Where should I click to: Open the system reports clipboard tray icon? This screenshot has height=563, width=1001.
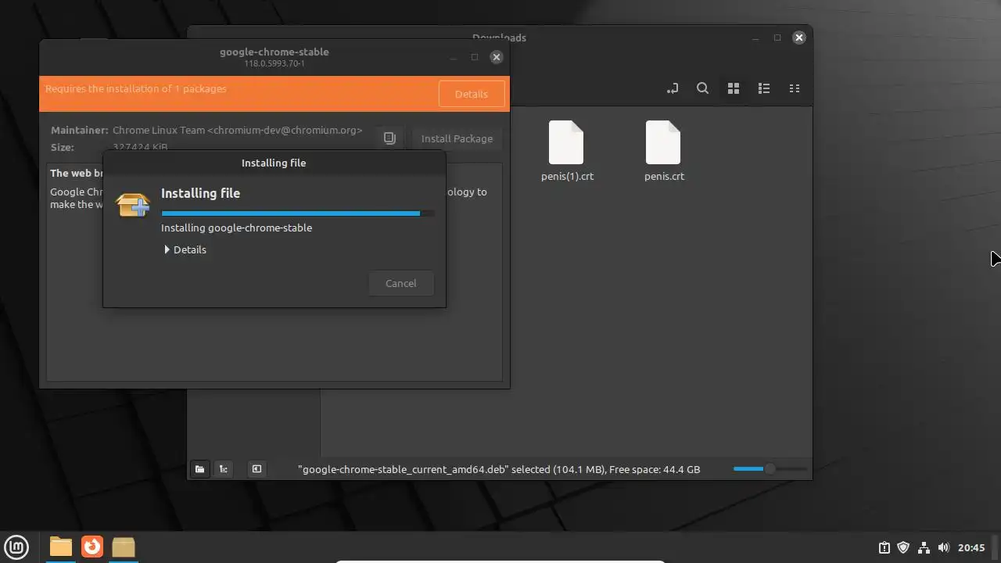[x=884, y=547]
